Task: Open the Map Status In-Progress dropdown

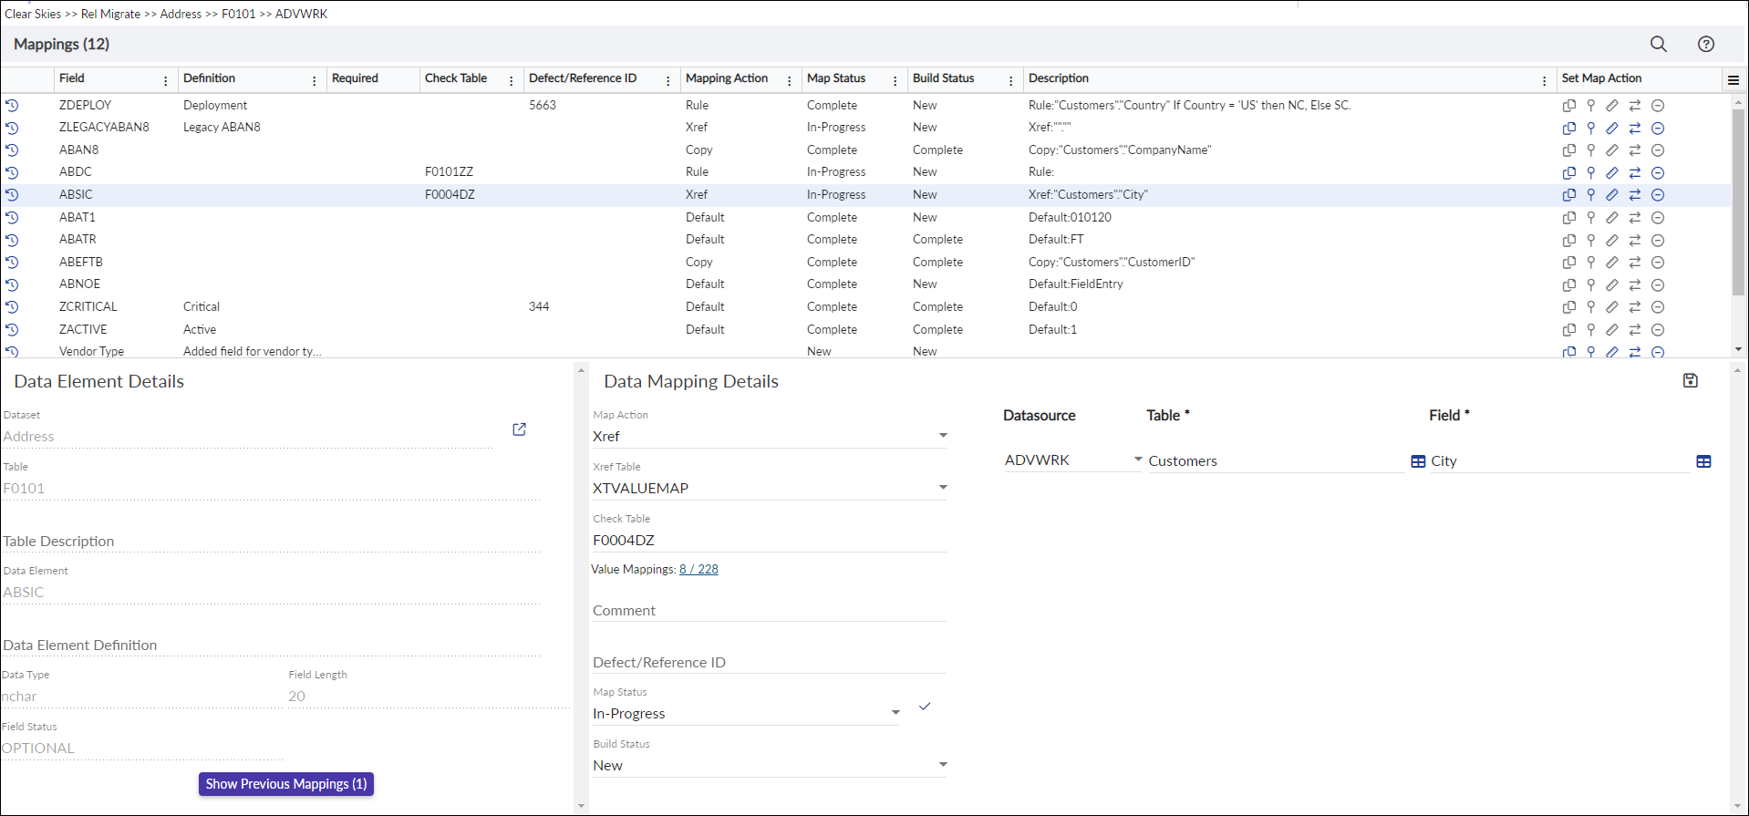Action: coord(895,713)
